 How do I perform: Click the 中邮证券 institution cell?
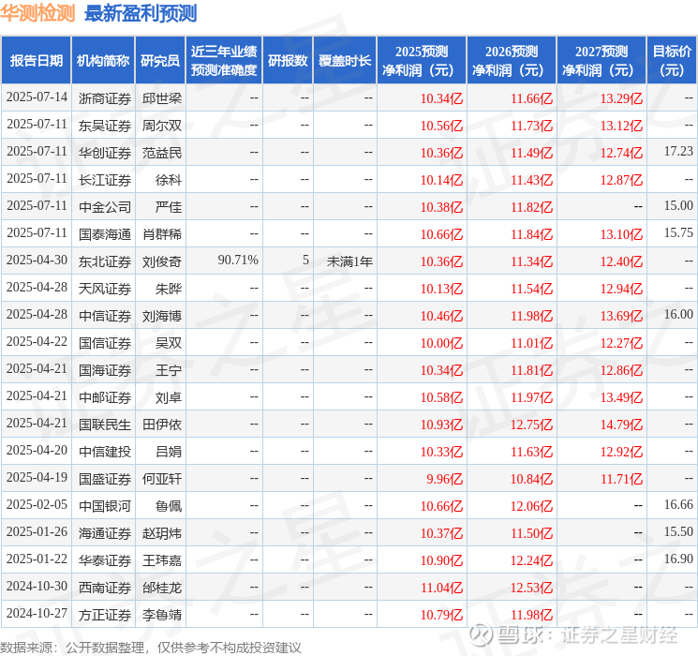point(105,397)
